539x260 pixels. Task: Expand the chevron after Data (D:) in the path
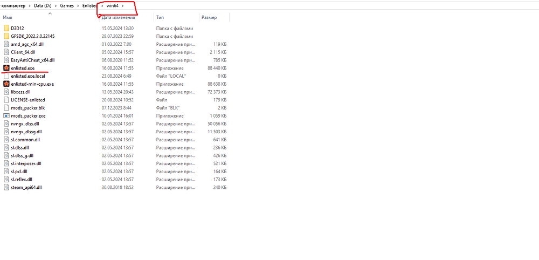tap(56, 6)
